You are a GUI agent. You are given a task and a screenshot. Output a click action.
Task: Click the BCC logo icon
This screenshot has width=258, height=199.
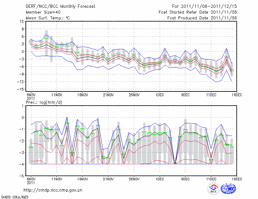pyautogui.click(x=213, y=189)
